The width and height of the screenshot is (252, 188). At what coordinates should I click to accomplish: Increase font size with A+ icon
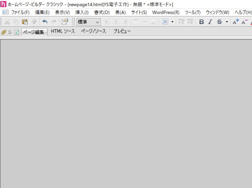coord(236,22)
